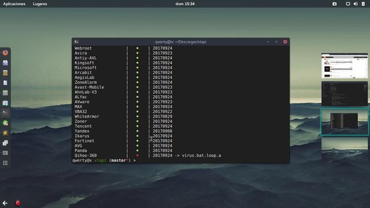This screenshot has height=208, width=370.
Task: Click the 'Antiy-AVL' text
Action: tap(86, 58)
